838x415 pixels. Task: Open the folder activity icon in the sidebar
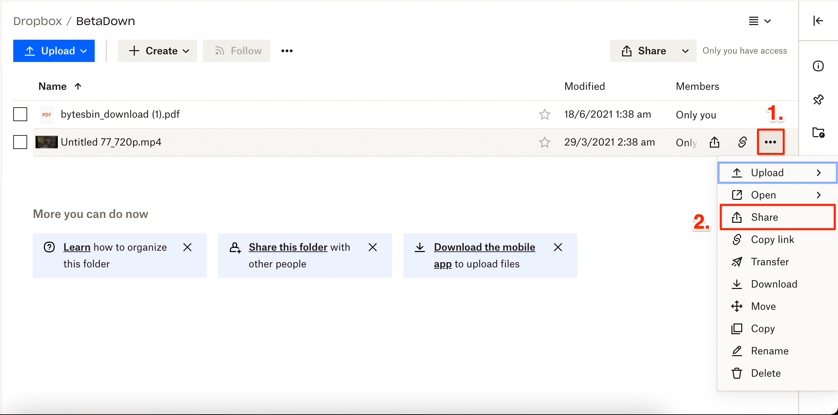click(x=818, y=133)
